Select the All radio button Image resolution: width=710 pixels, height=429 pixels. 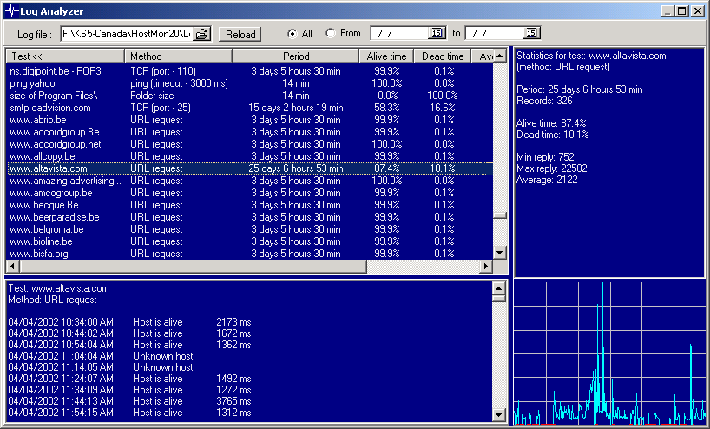(x=292, y=34)
